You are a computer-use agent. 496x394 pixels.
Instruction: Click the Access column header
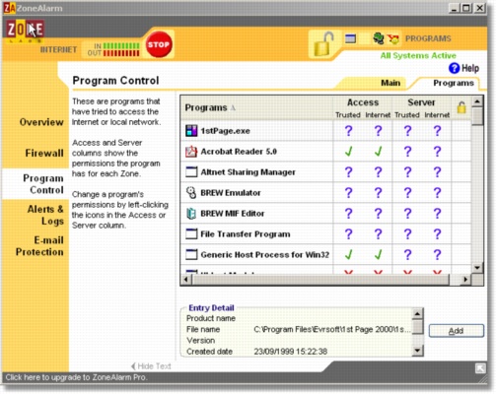[363, 102]
